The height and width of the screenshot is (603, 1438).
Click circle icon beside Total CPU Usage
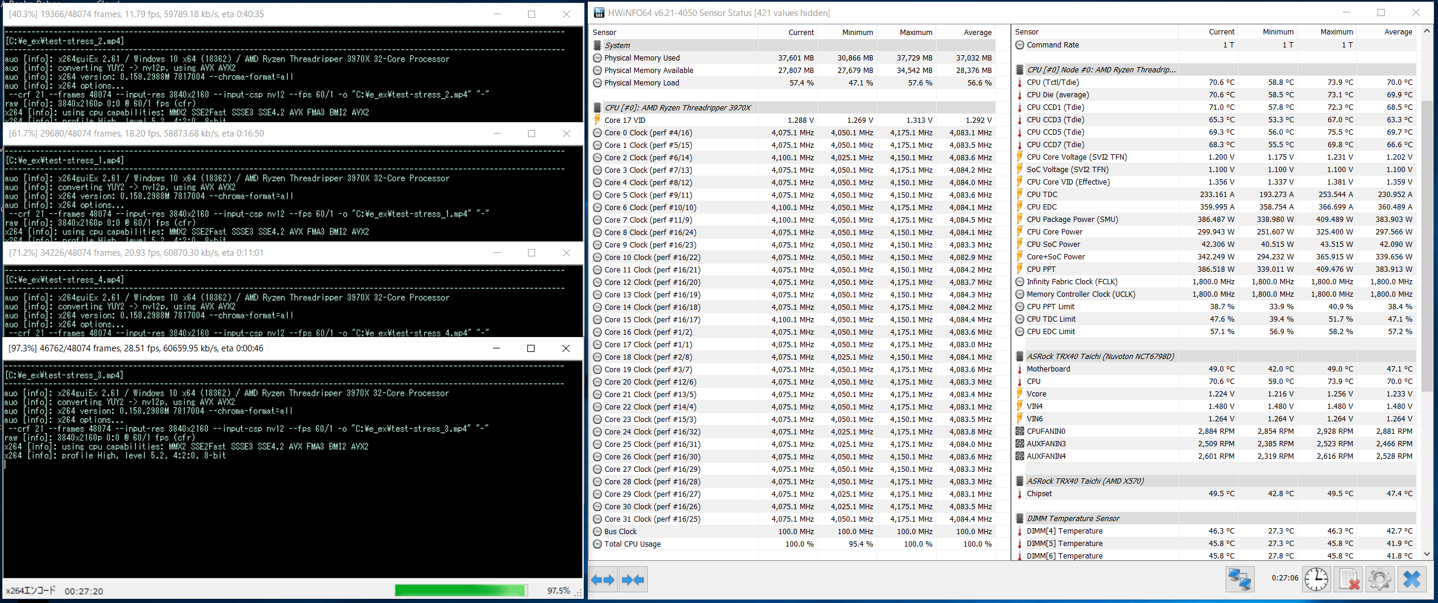[597, 544]
